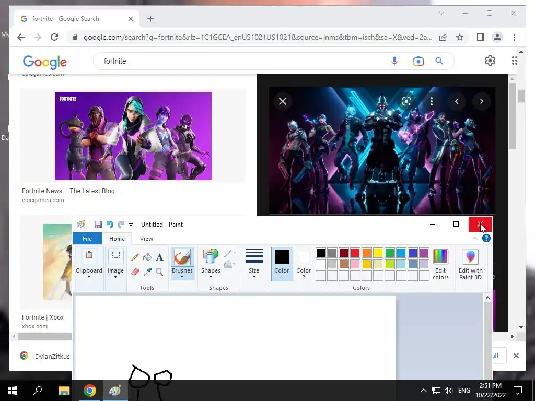Select the Eraser tool in Paint
The image size is (535, 401).
(x=135, y=272)
